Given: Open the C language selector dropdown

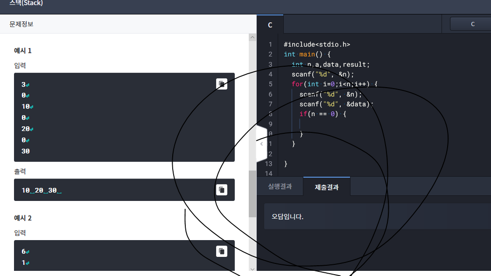Looking at the screenshot, I should pyautogui.click(x=470, y=24).
